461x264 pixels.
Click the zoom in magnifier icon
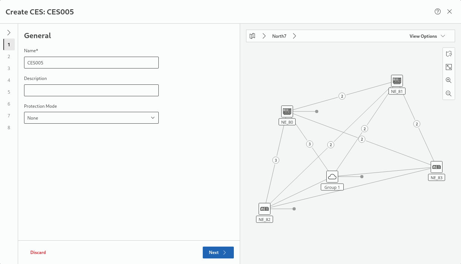click(449, 80)
